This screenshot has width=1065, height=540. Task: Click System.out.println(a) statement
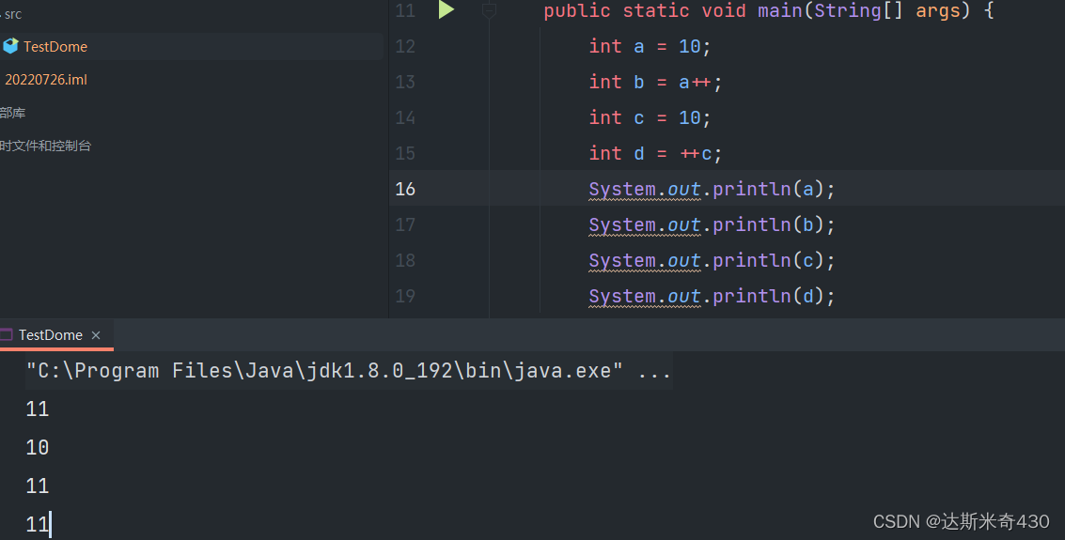pos(712,190)
